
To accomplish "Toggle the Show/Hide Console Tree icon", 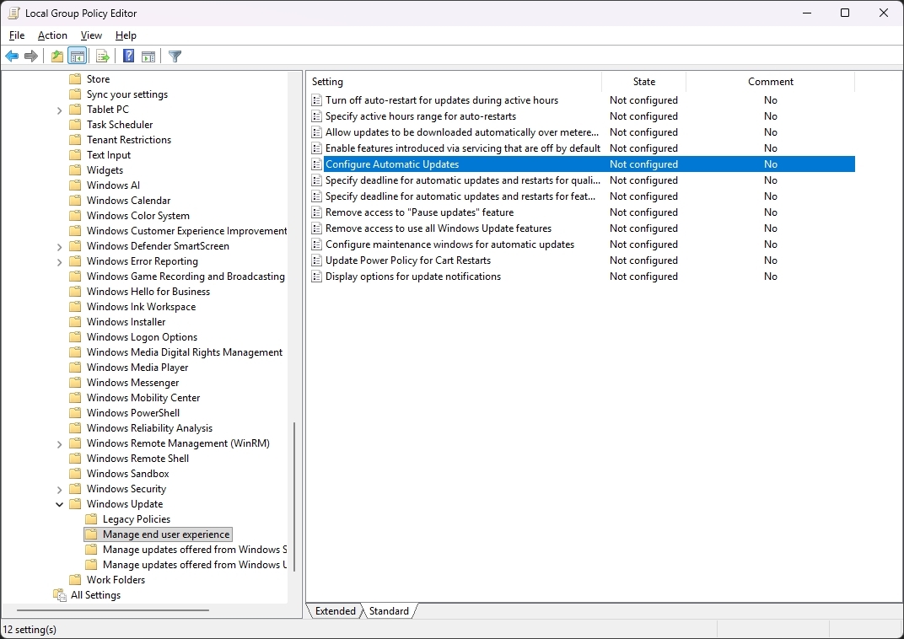I will tap(77, 56).
